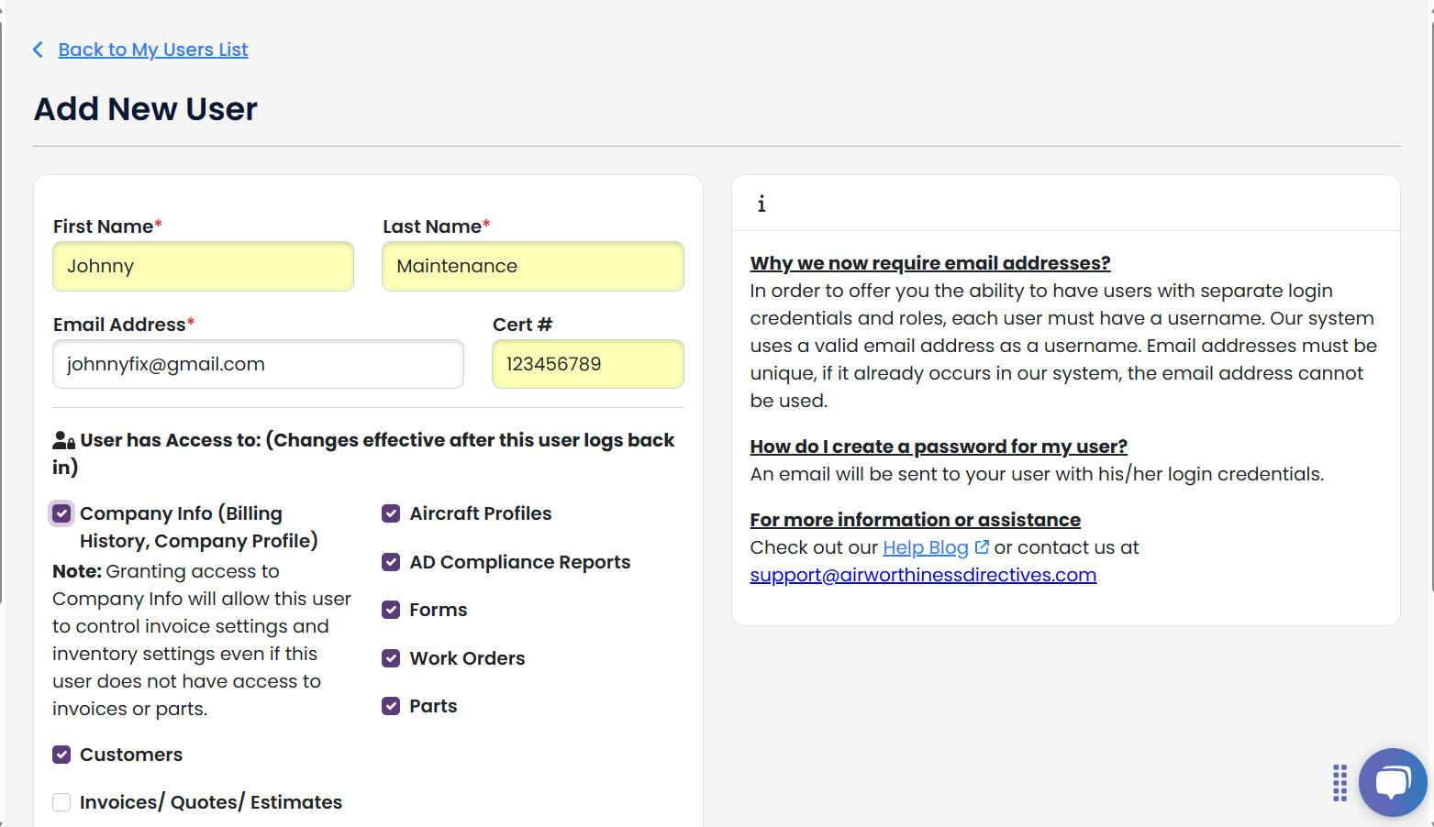Image resolution: width=1434 pixels, height=827 pixels.
Task: Click the user-lock icon beside access heading
Action: 63,441
